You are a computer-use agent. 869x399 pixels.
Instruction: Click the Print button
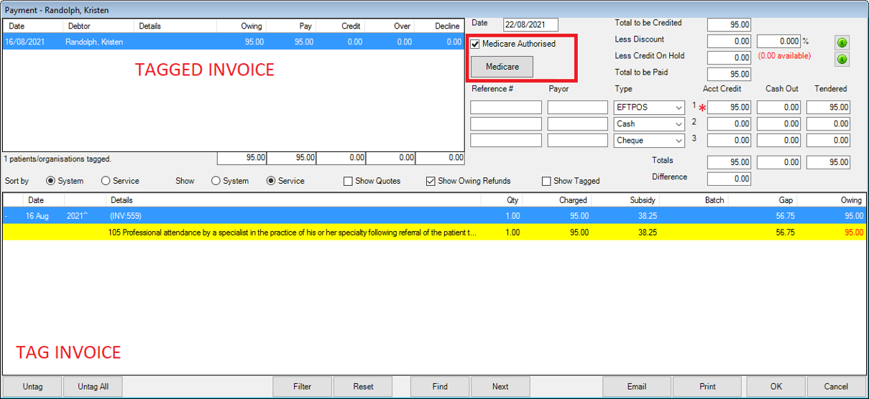click(x=707, y=386)
